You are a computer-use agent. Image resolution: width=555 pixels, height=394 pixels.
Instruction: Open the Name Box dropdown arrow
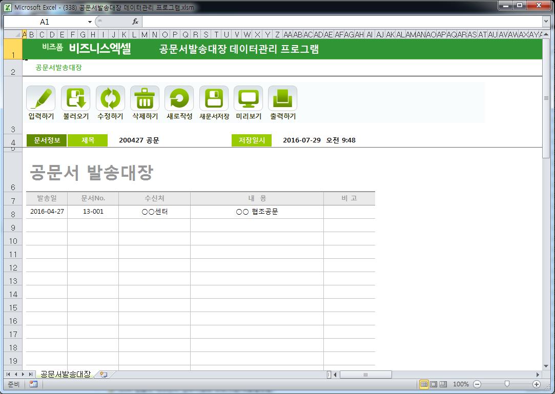[x=90, y=22]
